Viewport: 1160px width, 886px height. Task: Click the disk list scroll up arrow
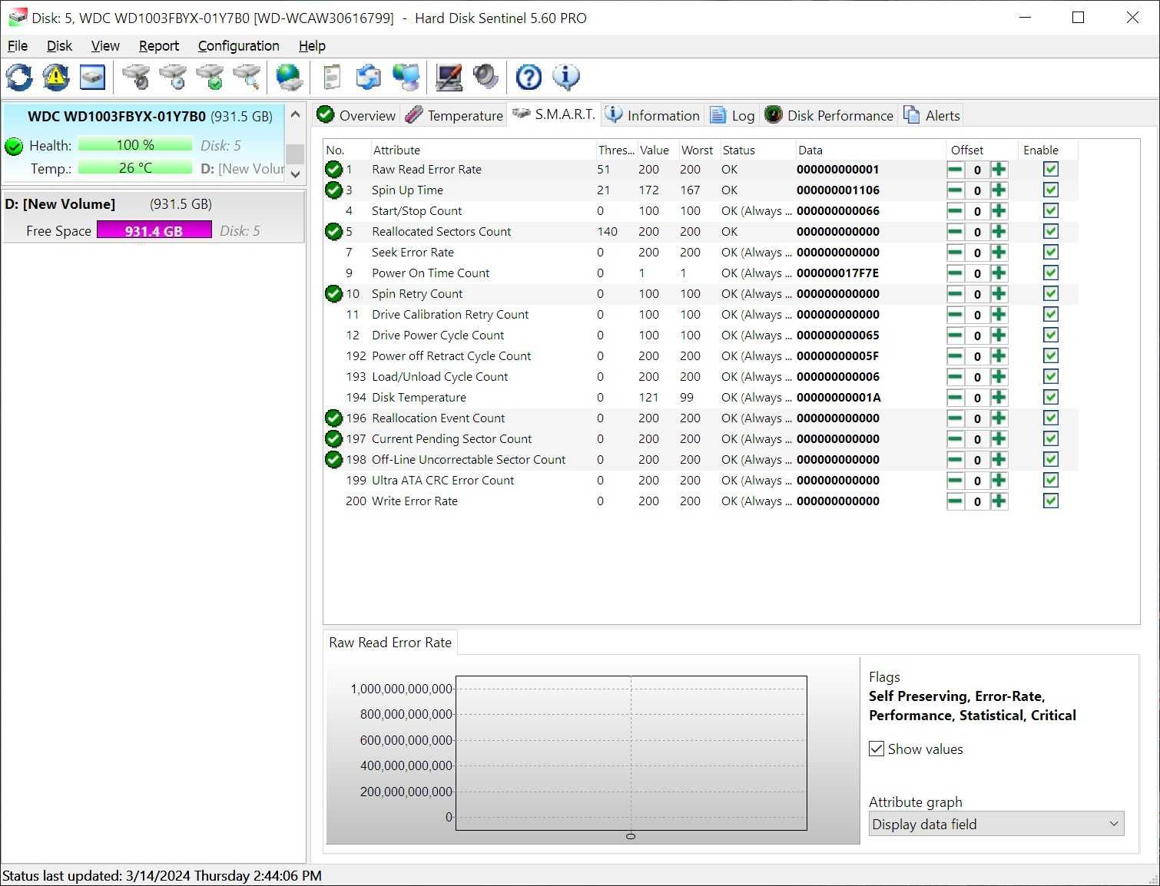(x=295, y=114)
